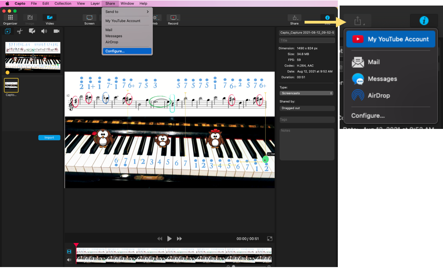Viewport: 443px width, 268px height.
Task: Click the Screen capture toolbar icon
Action: click(89, 18)
